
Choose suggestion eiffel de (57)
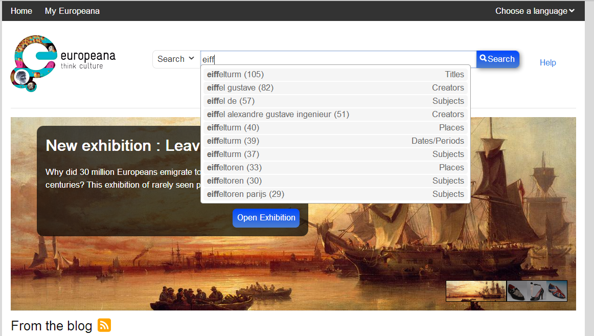(335, 101)
